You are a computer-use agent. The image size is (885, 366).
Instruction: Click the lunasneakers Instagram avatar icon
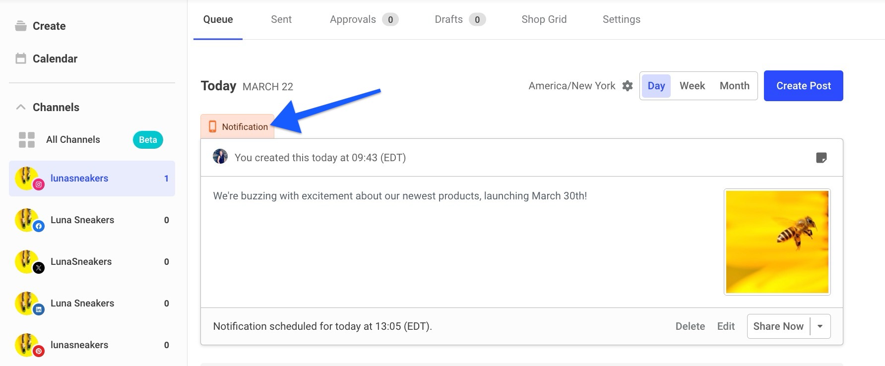pos(29,179)
